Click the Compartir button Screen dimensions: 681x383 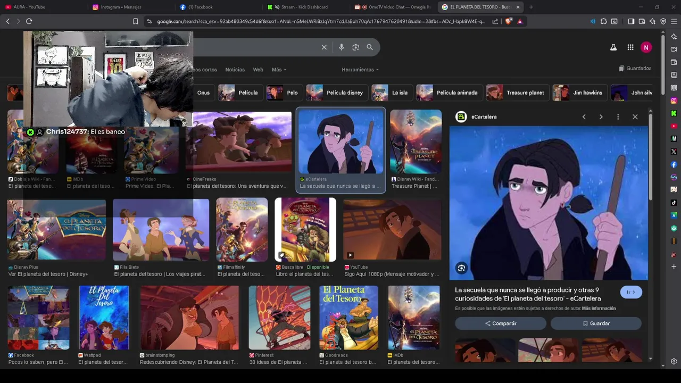click(x=501, y=323)
